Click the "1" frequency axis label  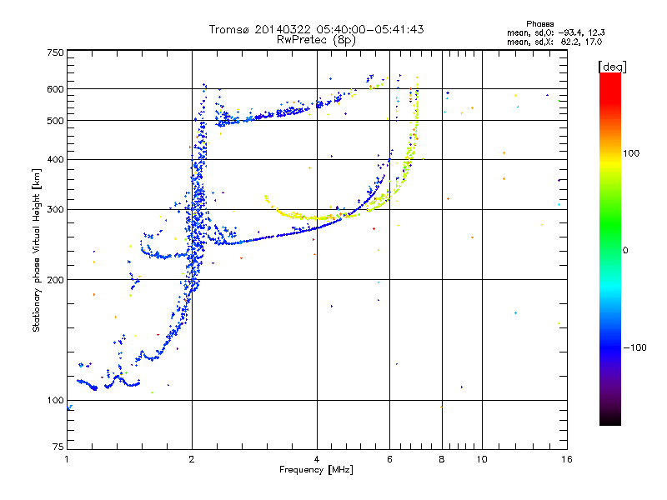67,459
